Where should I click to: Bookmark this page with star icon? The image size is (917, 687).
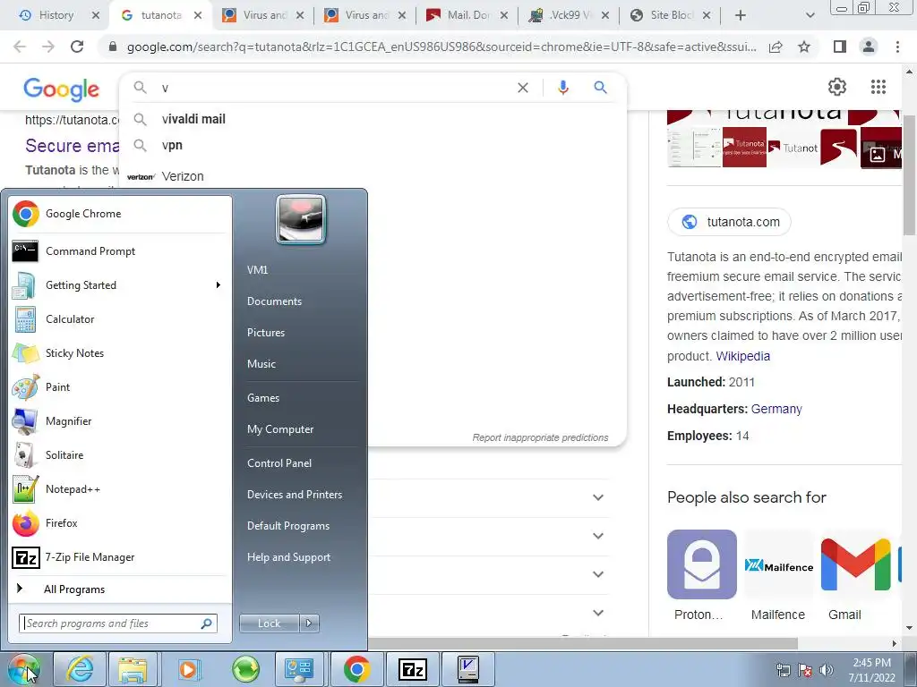(x=804, y=47)
